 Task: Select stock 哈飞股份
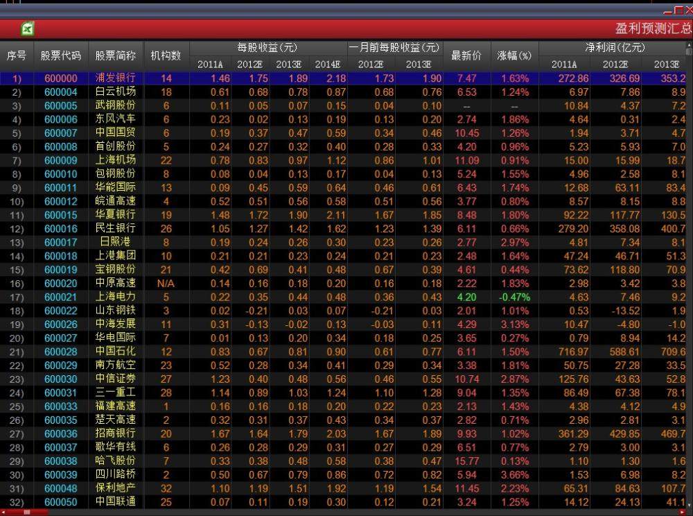pos(115,461)
